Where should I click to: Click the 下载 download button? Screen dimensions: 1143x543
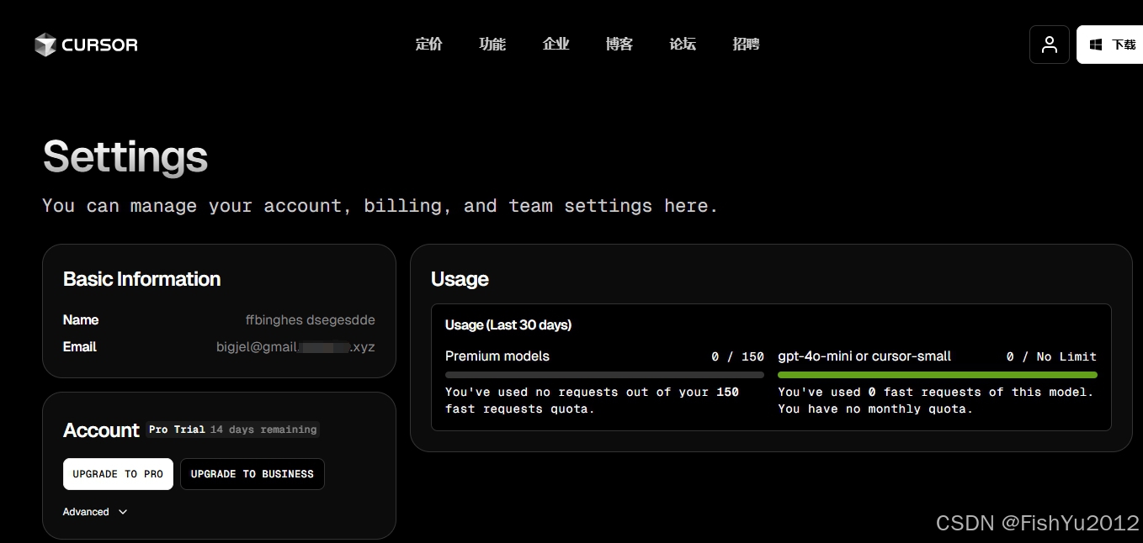(1109, 45)
